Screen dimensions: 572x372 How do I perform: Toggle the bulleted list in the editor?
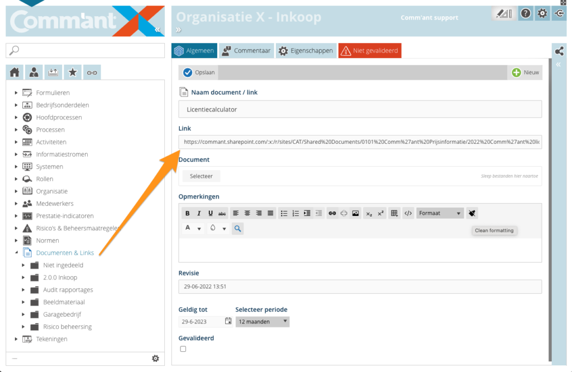click(284, 213)
